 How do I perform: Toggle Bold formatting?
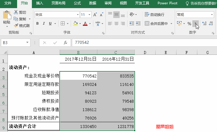pyautogui.click(x=37, y=23)
